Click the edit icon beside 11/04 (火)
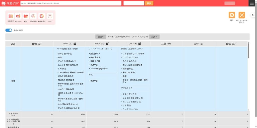 107,44
